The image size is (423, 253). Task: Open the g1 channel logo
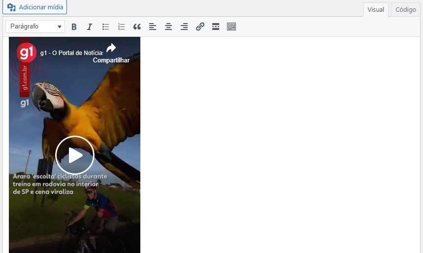coord(27,53)
